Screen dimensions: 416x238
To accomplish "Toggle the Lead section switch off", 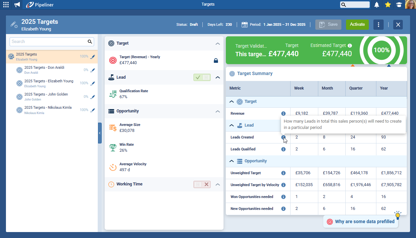I will 202,77.
